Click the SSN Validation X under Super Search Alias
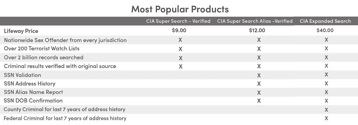The height and width of the screenshot is (125, 358). tap(259, 75)
